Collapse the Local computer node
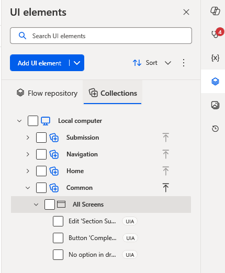This screenshot has height=273, width=225. [19, 121]
